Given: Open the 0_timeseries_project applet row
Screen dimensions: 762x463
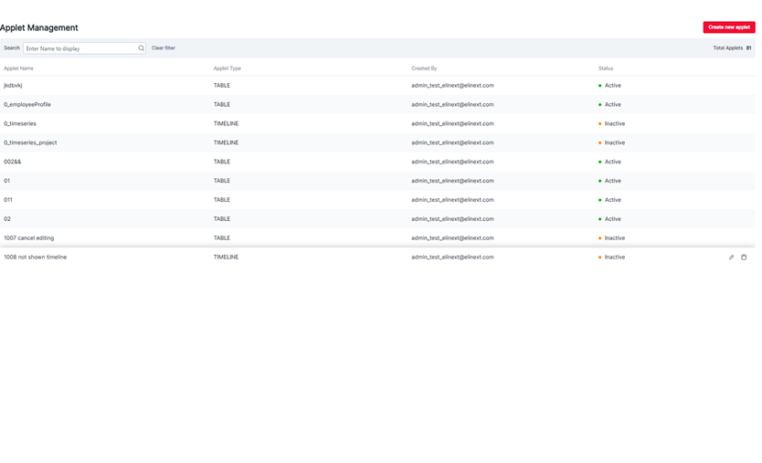Looking at the screenshot, I should click(x=30, y=143).
